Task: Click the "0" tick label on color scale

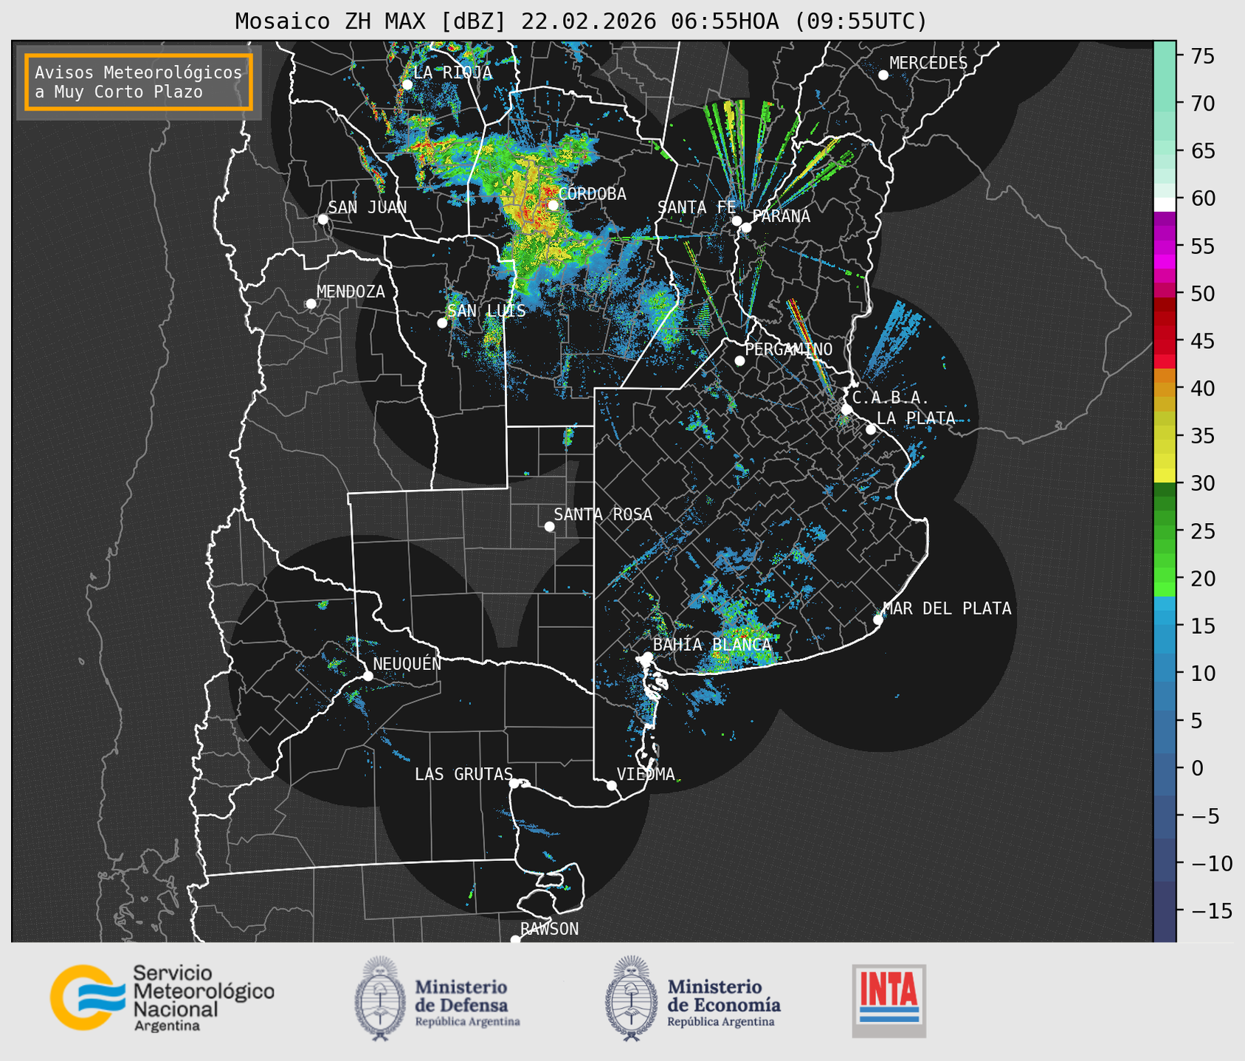Action: coord(1196,769)
